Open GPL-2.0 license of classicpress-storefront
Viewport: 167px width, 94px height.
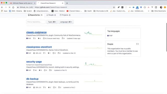coord(37,53)
